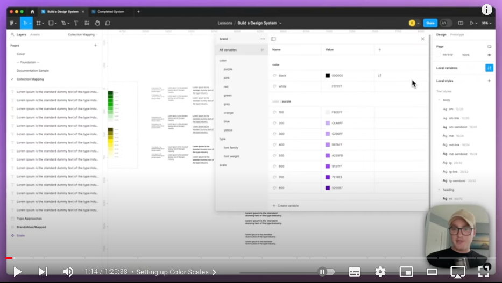Screen dimensions: 502x283
Task: Mute the video volume
Action: [68, 272]
